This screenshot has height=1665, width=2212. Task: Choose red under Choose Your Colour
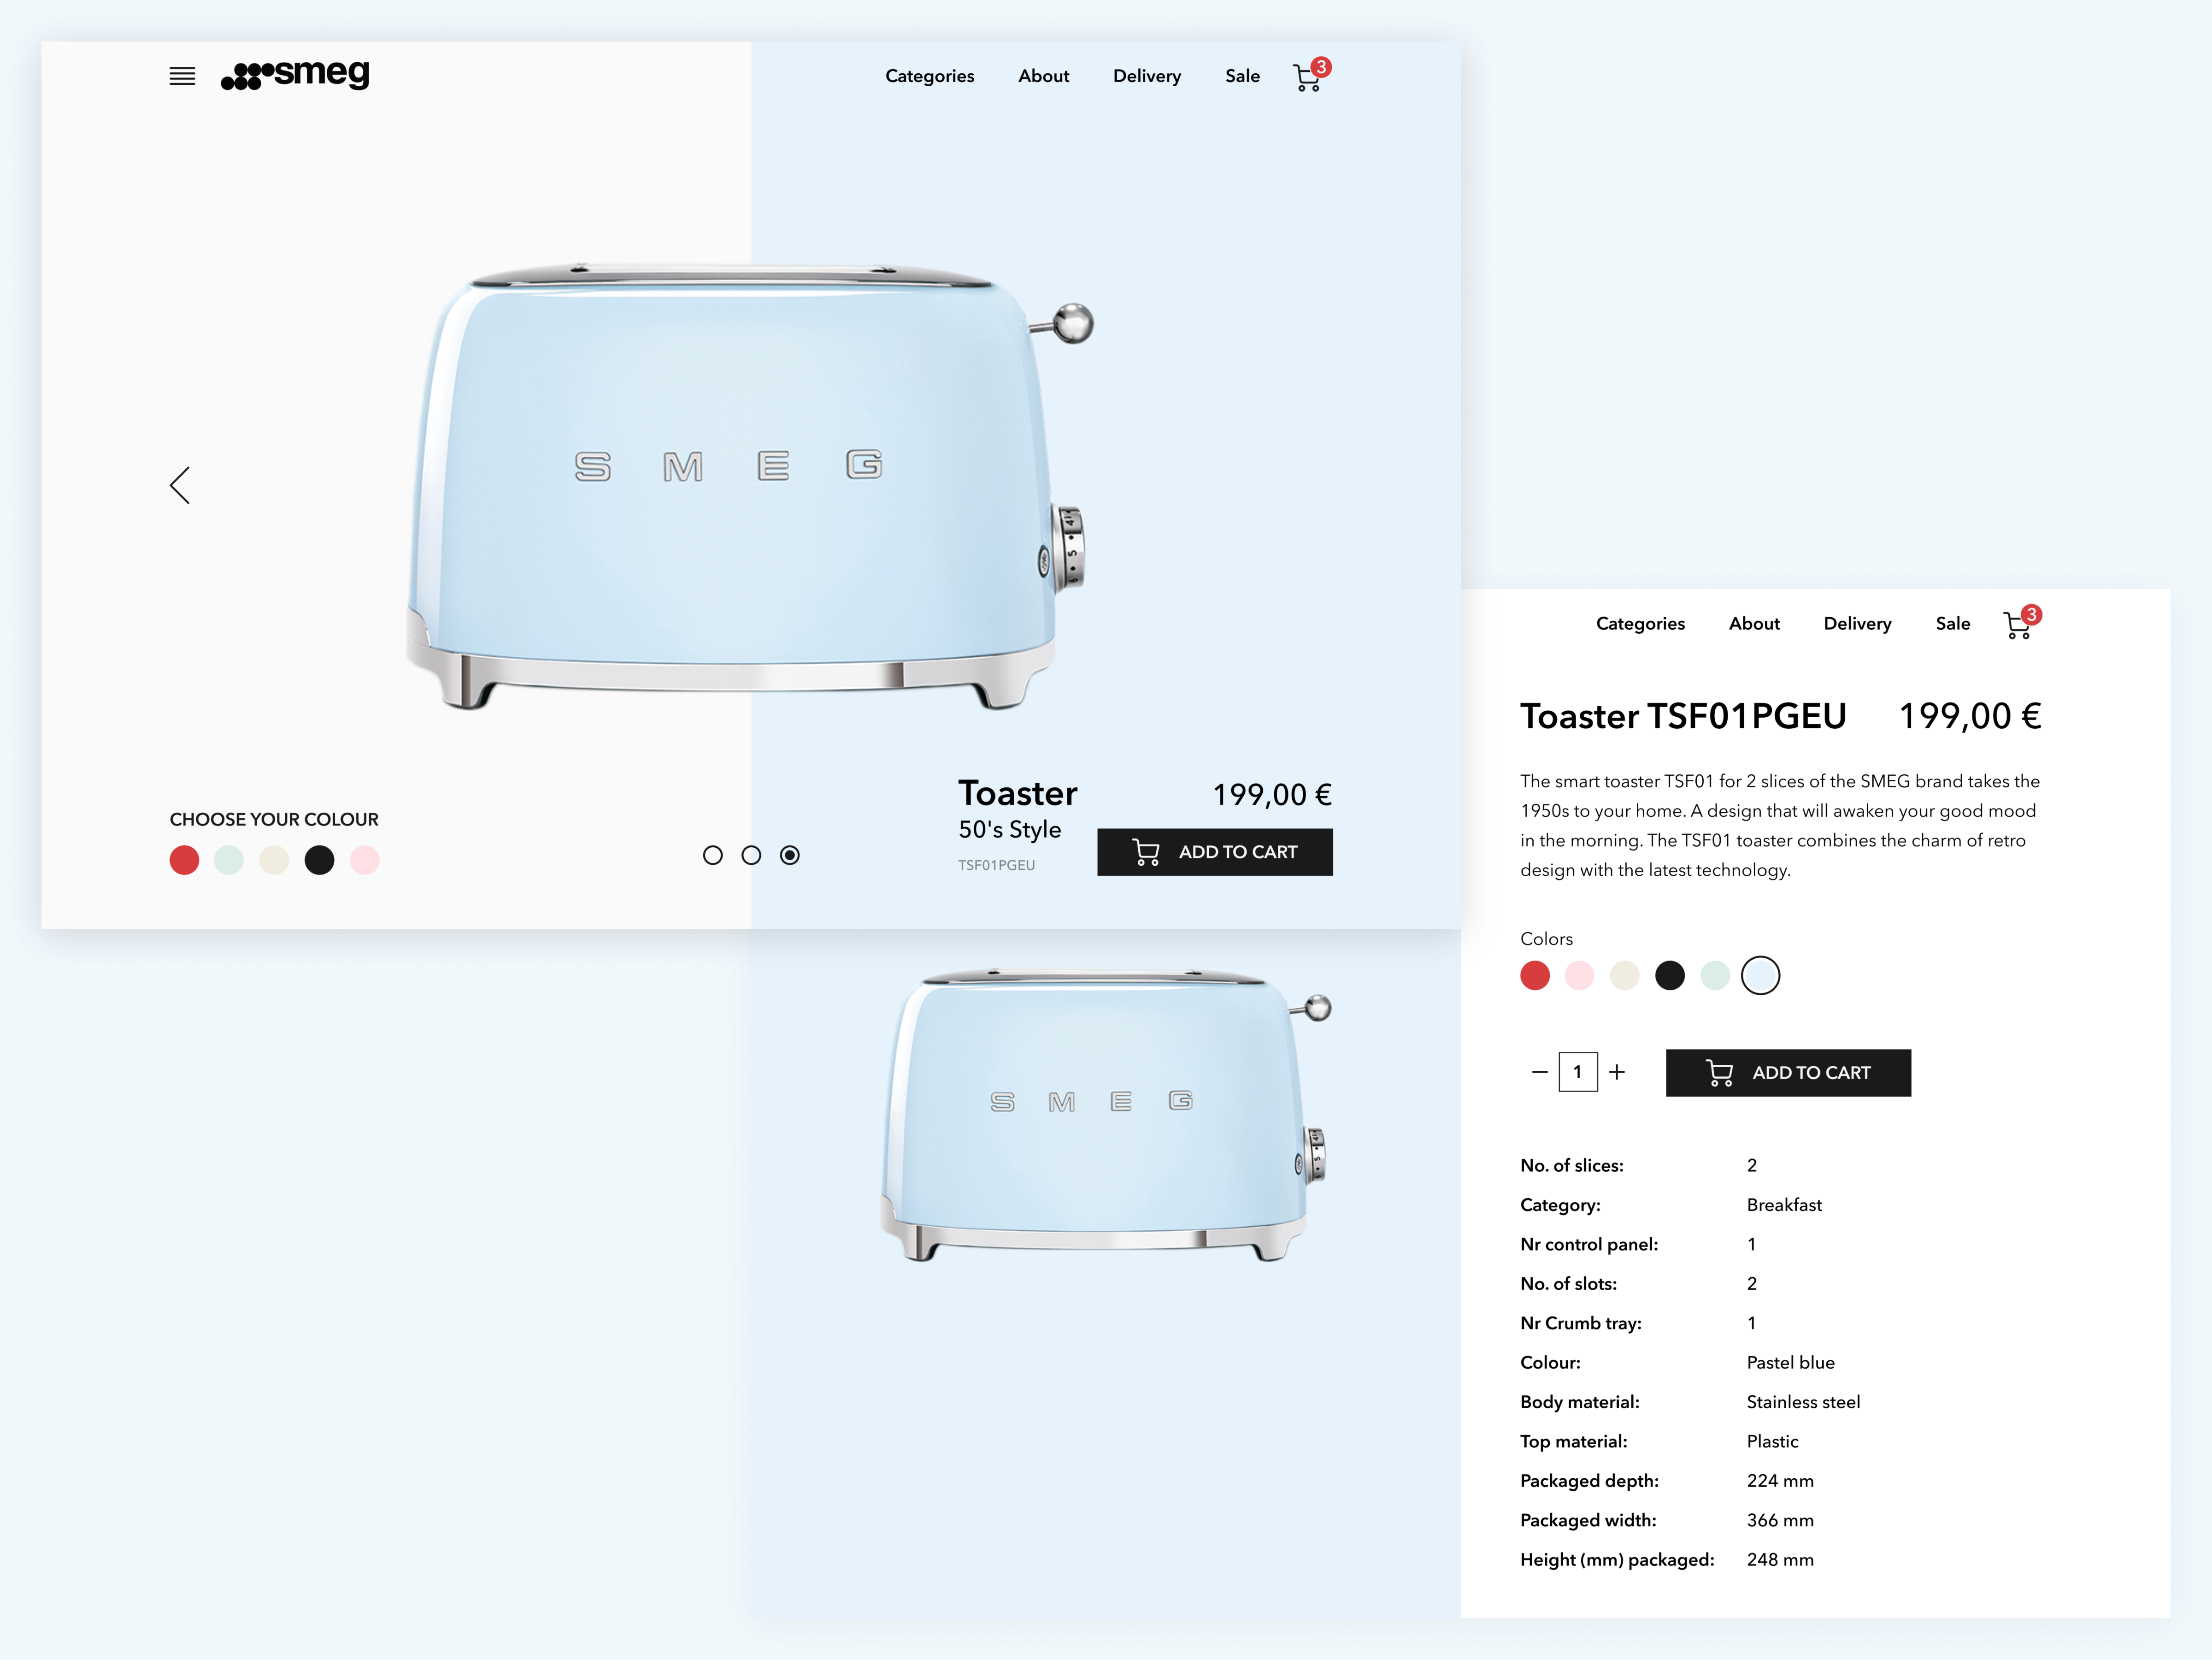[x=184, y=860]
